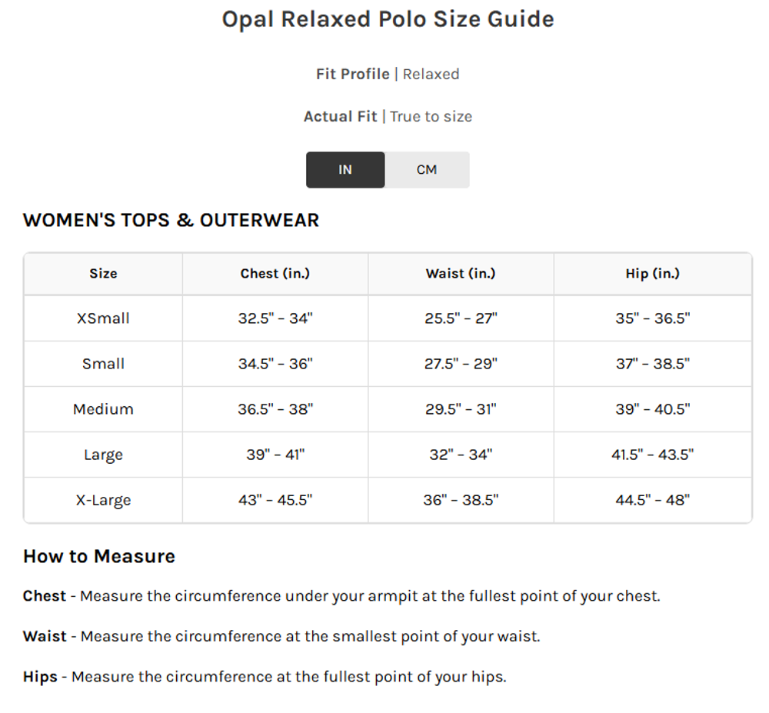Click the Opal Relaxed Polo Size Guide title
Viewport: 769px width, 713px height.
pos(388,19)
